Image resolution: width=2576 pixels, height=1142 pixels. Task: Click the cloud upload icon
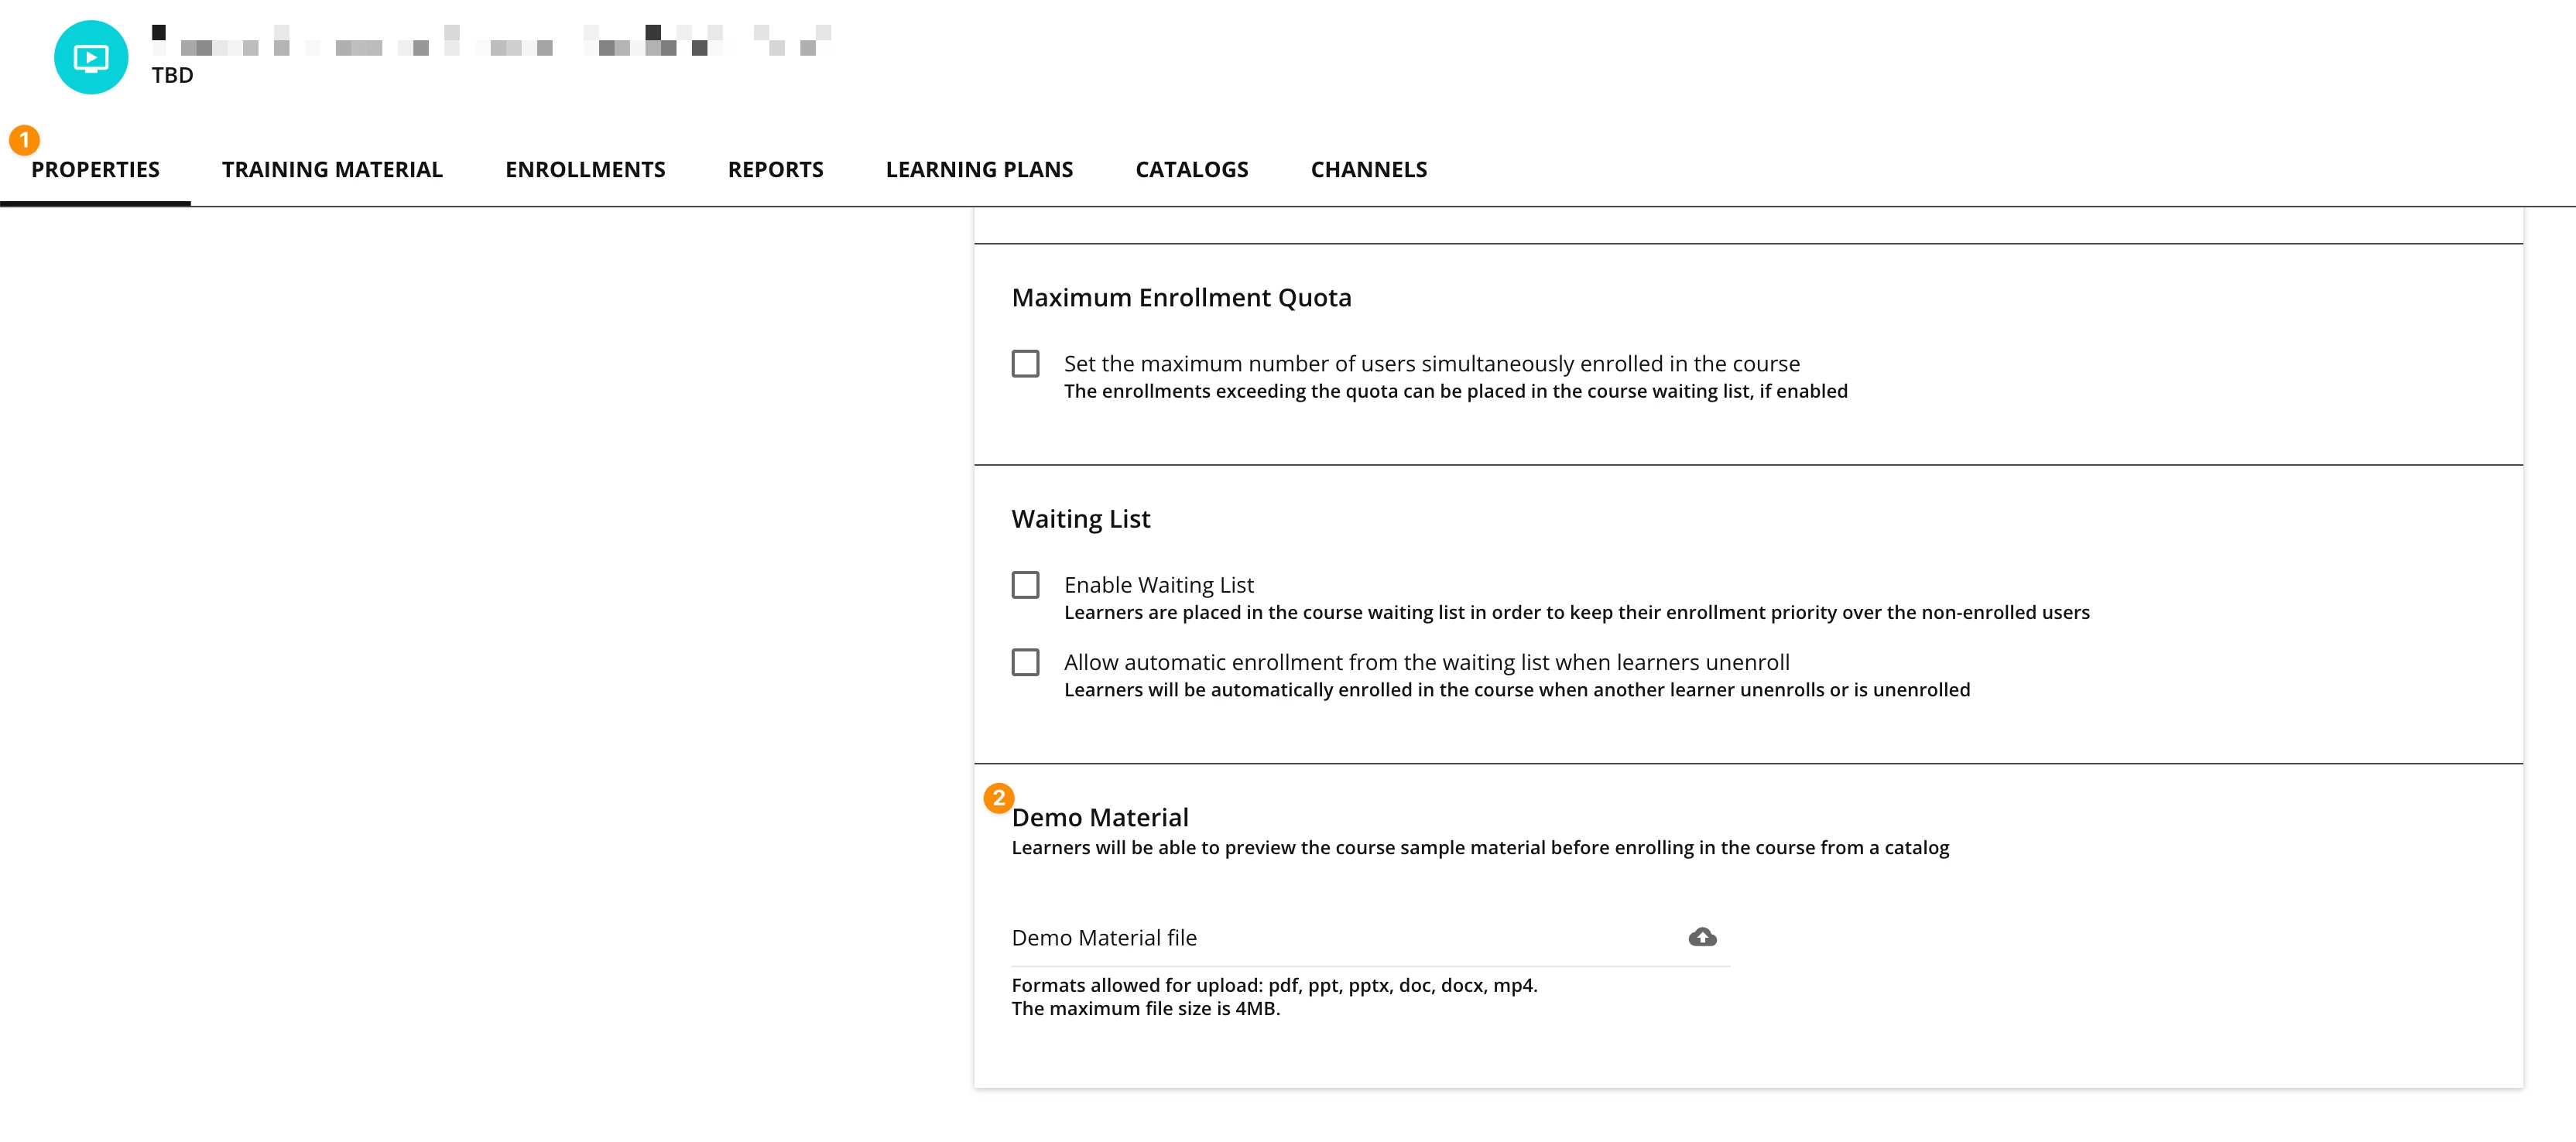[1702, 937]
